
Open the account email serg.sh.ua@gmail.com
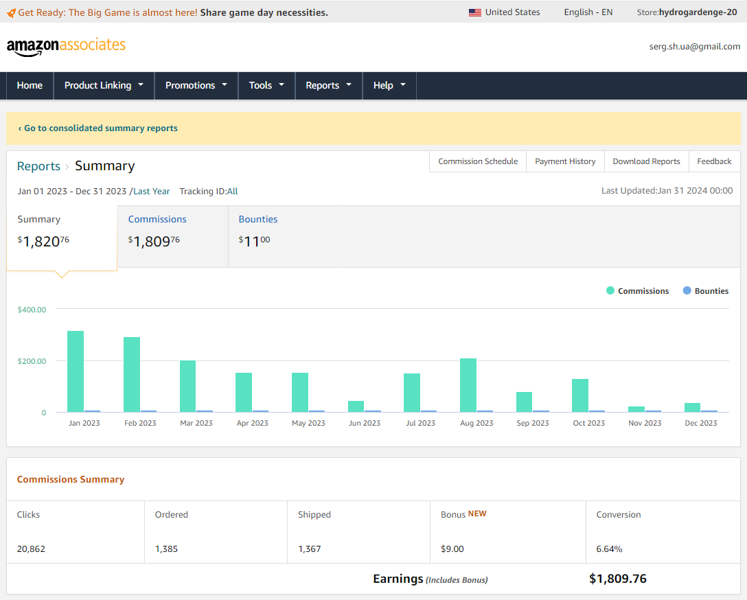(695, 47)
